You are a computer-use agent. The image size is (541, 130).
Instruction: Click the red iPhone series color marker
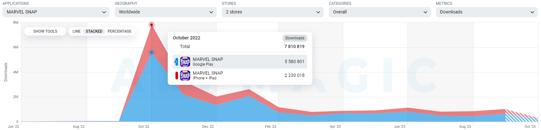[x=177, y=76]
